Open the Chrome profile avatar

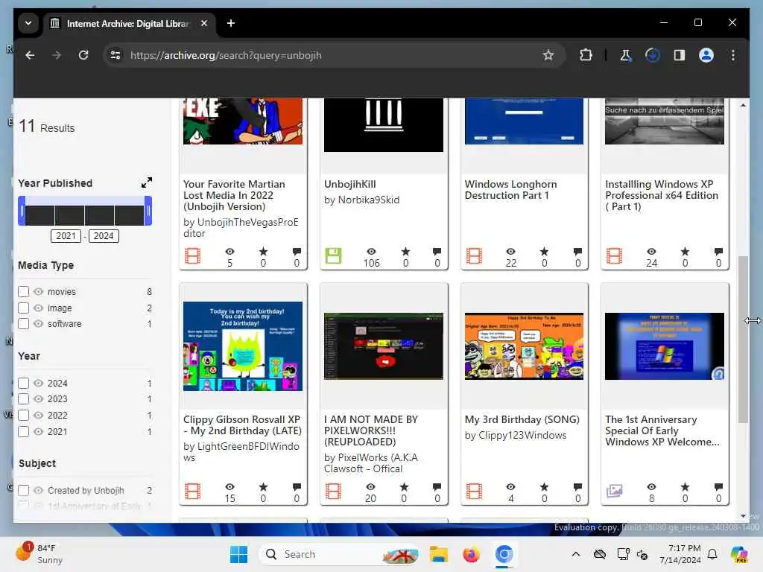706,55
